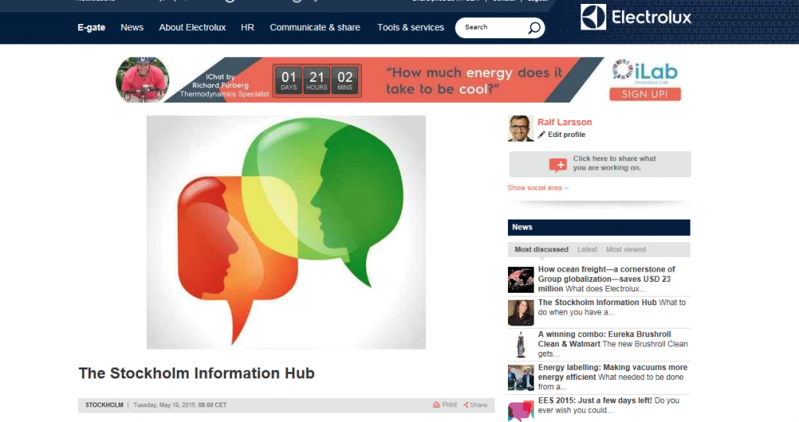Open the HR menu

click(x=247, y=27)
